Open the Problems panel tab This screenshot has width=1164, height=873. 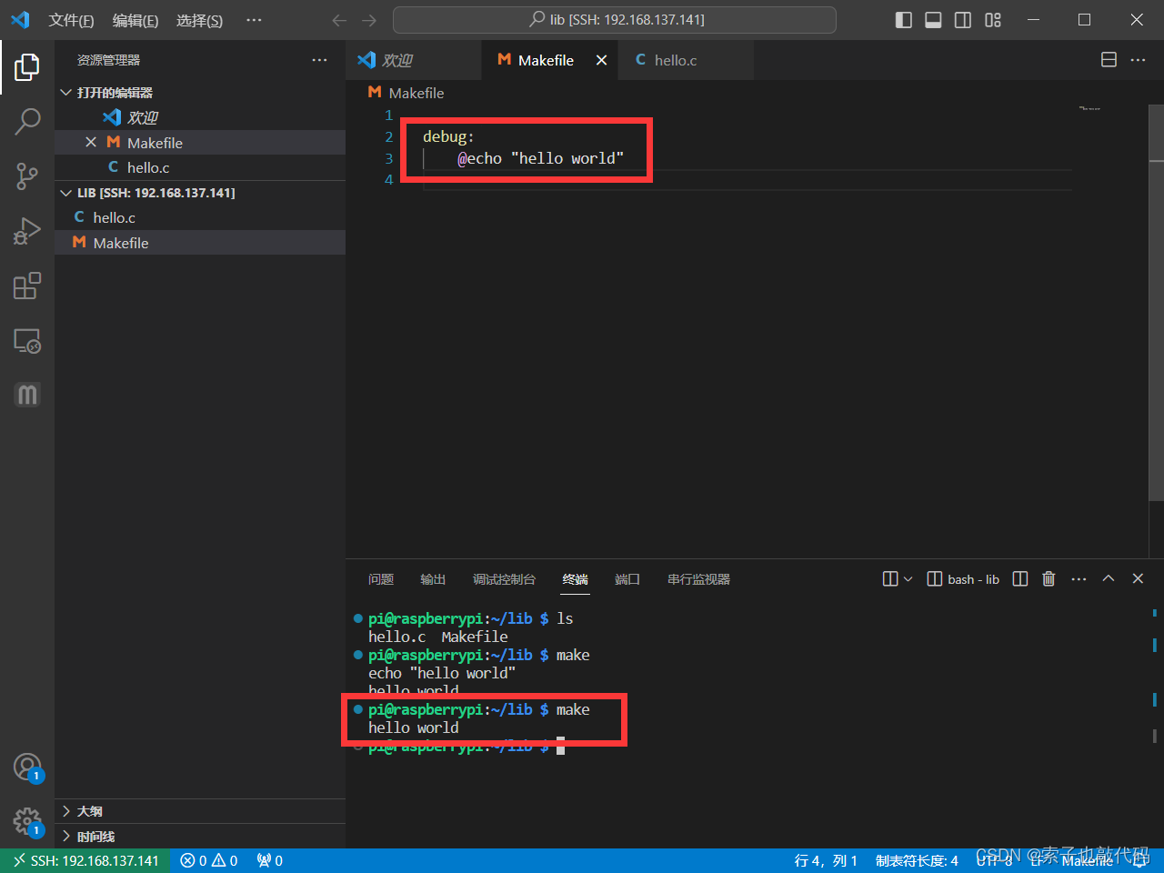pos(381,579)
